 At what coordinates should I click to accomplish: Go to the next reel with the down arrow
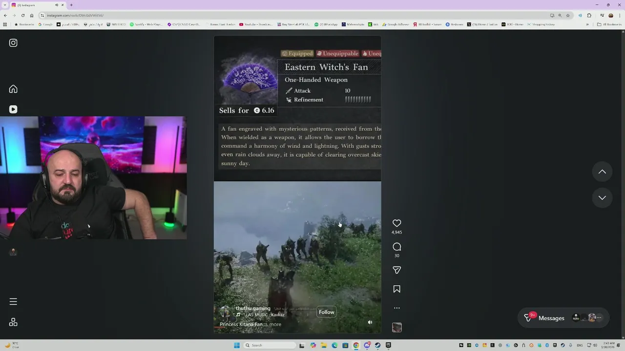pyautogui.click(x=602, y=197)
